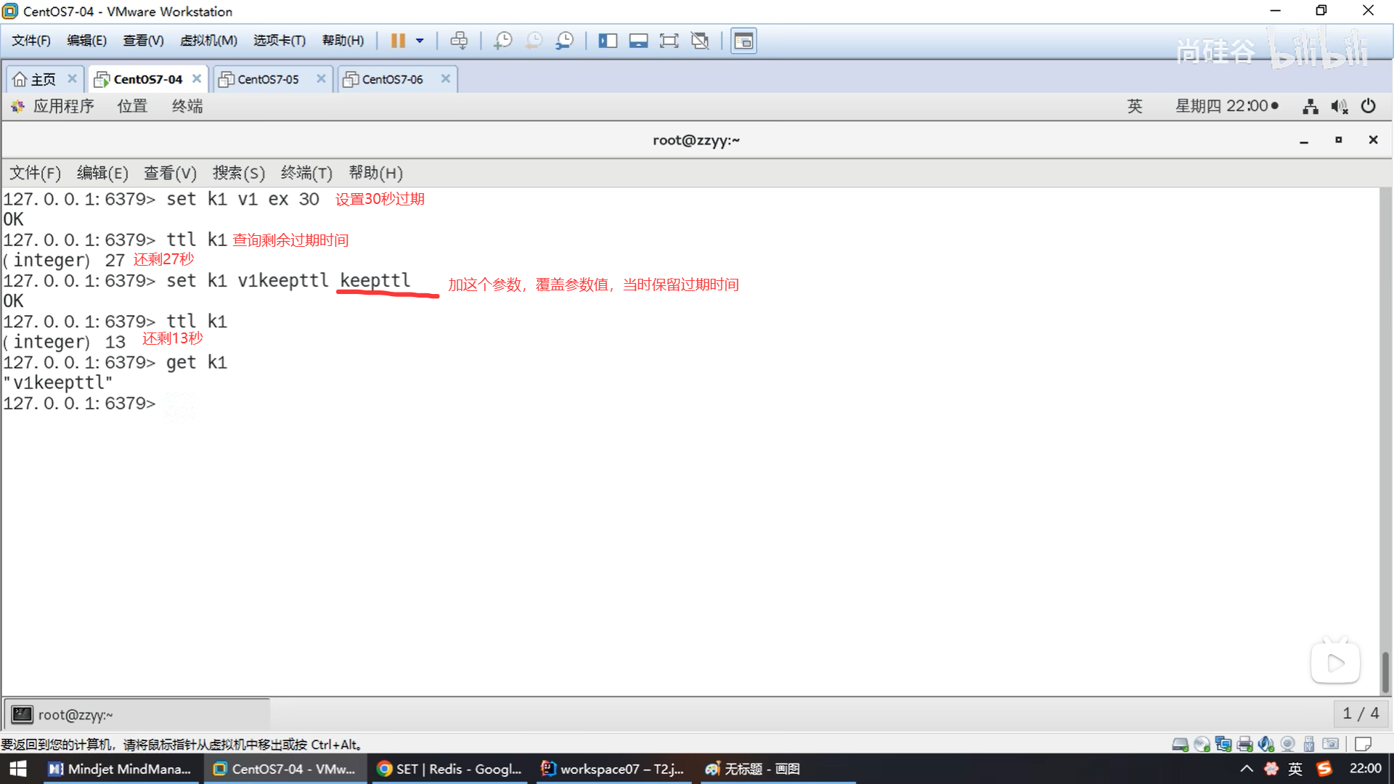Open the power options dropdown arrow
This screenshot has height=784, width=1394.
pyautogui.click(x=420, y=41)
